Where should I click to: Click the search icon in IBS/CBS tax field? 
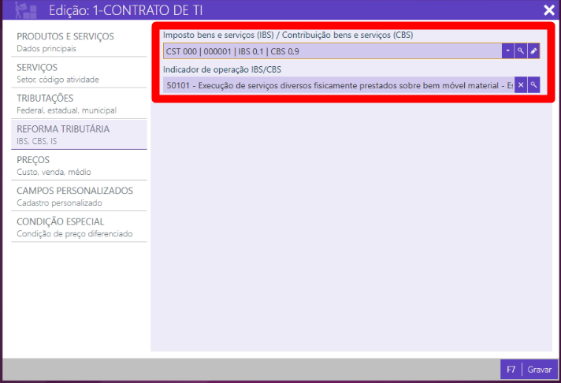click(521, 51)
